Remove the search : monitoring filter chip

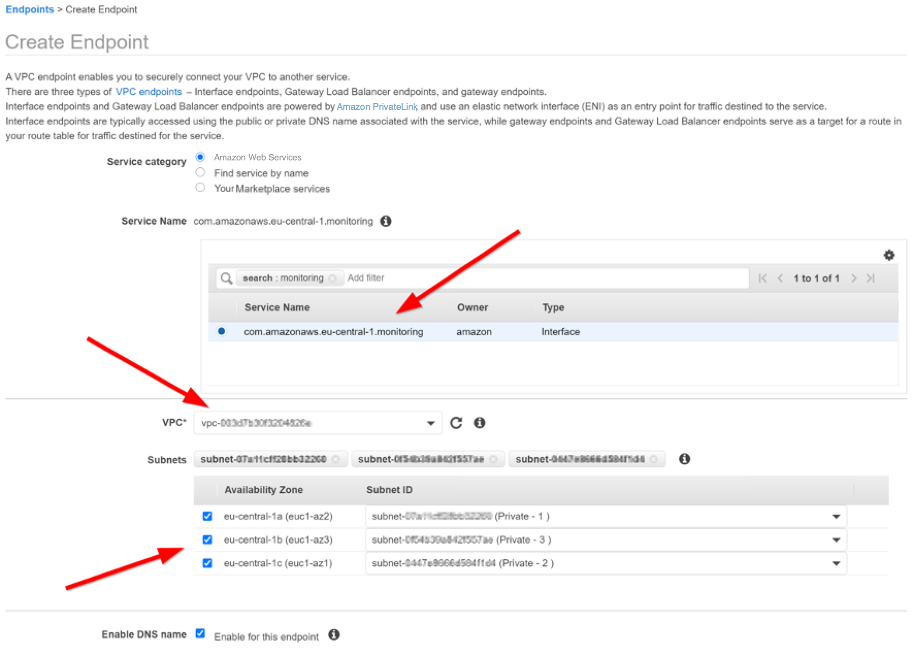(x=333, y=279)
